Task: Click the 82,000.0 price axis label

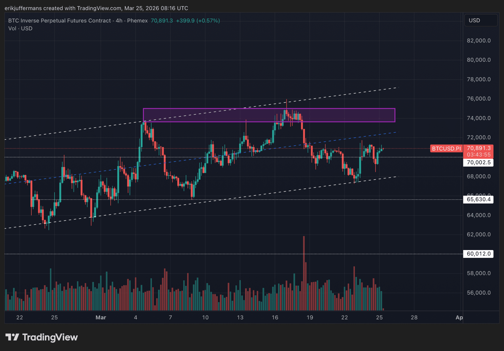Action: [479, 41]
